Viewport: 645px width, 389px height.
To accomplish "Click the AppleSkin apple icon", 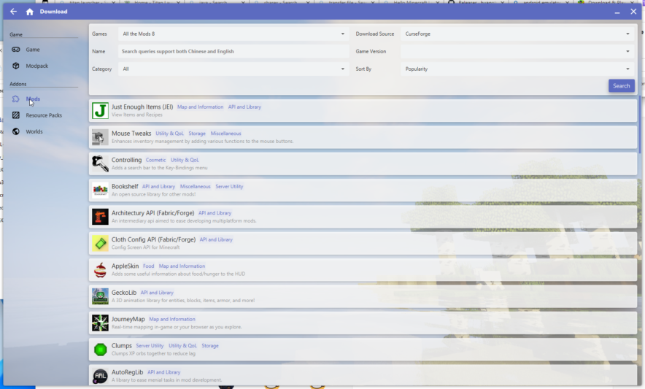I will tap(100, 269).
